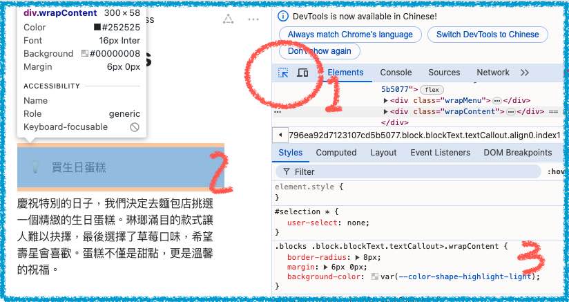Image resolution: width=569 pixels, height=302 pixels.
Task: Activate the inspect element picker icon
Action: [x=283, y=73]
